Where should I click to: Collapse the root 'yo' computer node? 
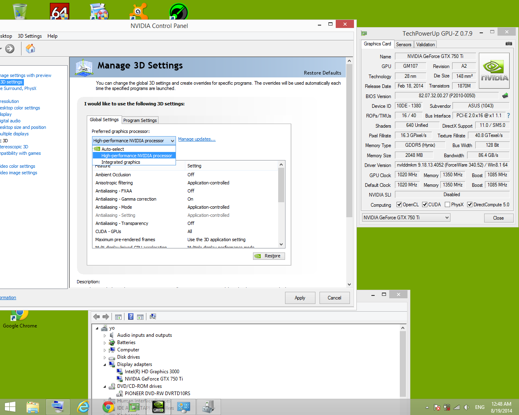click(97, 328)
